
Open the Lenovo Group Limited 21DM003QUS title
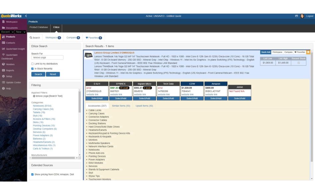[x=114, y=53]
